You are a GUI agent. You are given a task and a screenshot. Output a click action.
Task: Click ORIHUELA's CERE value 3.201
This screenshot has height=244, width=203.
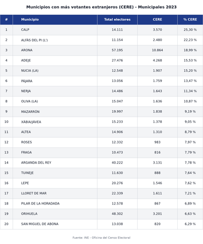click(157, 214)
